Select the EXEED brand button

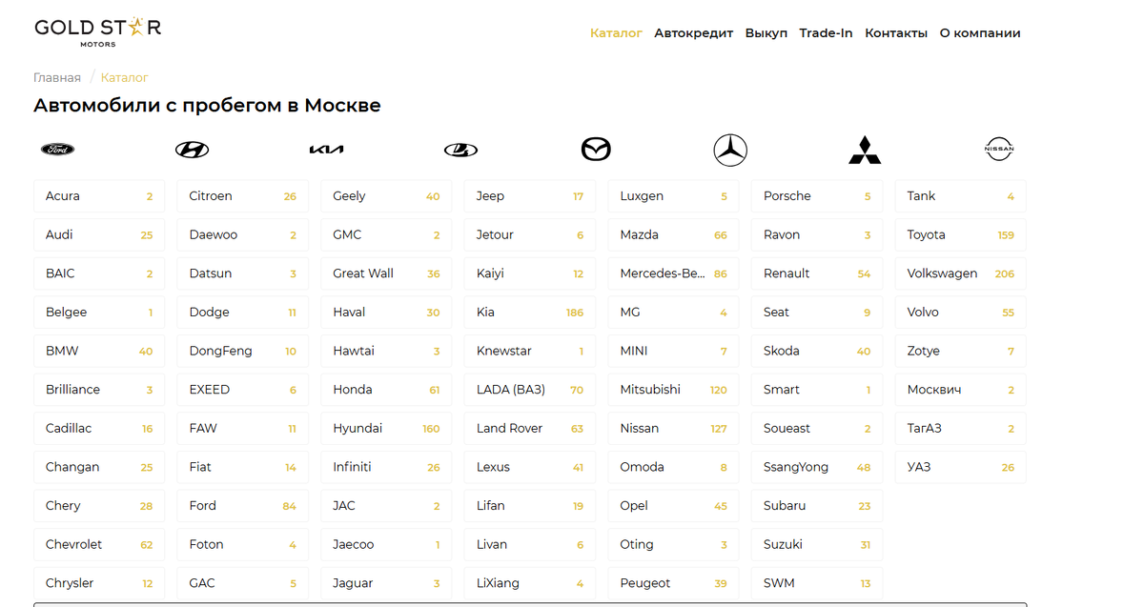tap(243, 390)
